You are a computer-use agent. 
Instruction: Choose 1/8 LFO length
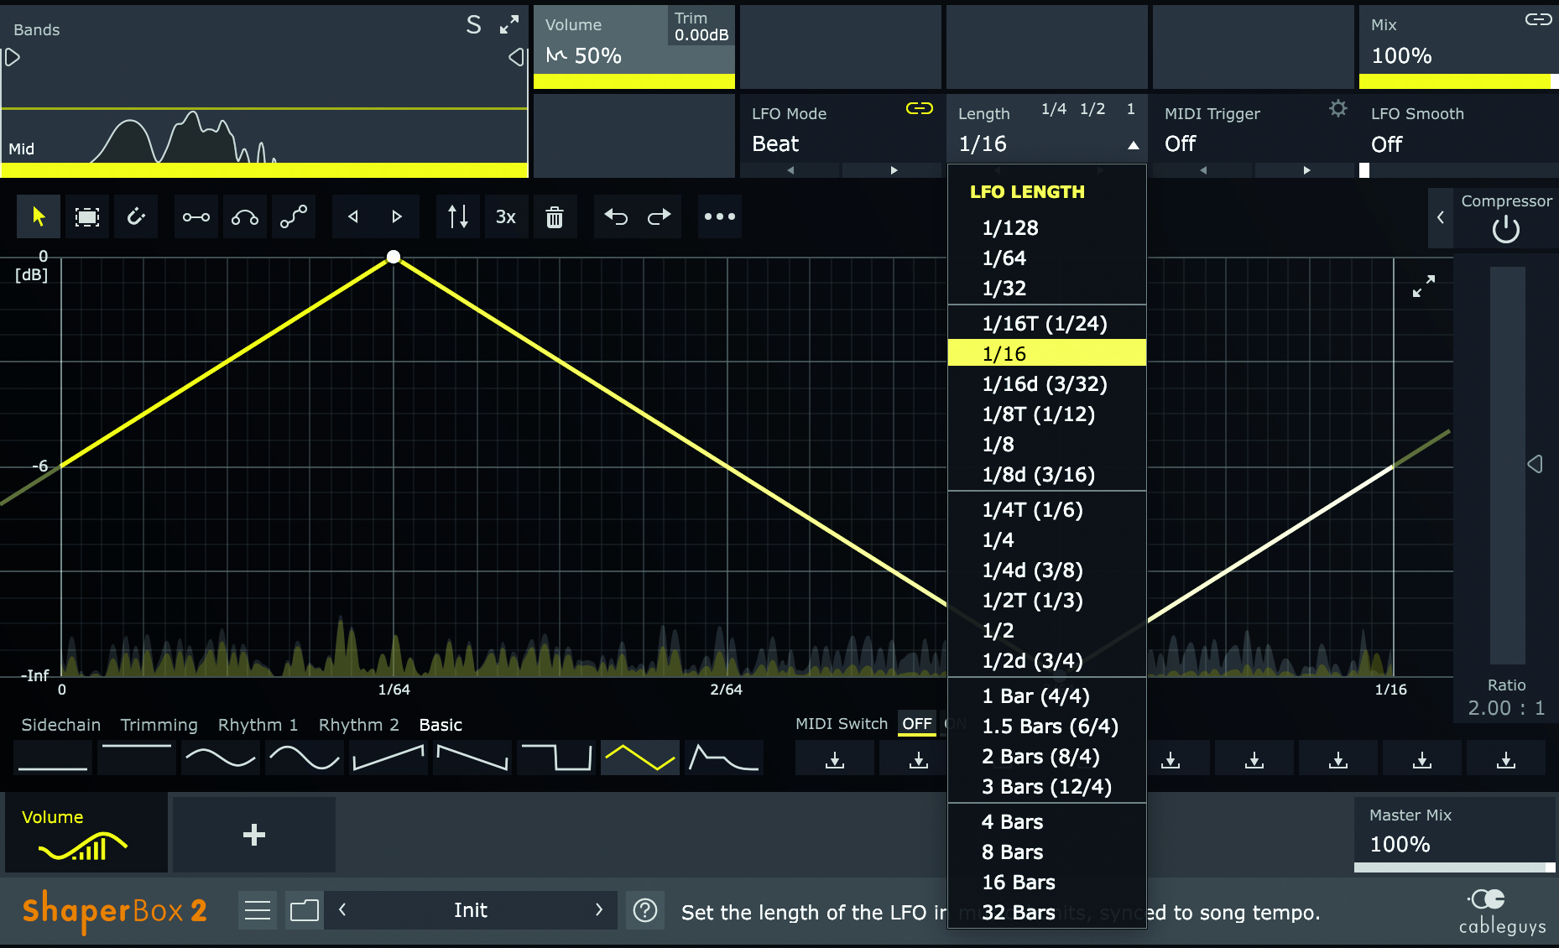point(1047,445)
